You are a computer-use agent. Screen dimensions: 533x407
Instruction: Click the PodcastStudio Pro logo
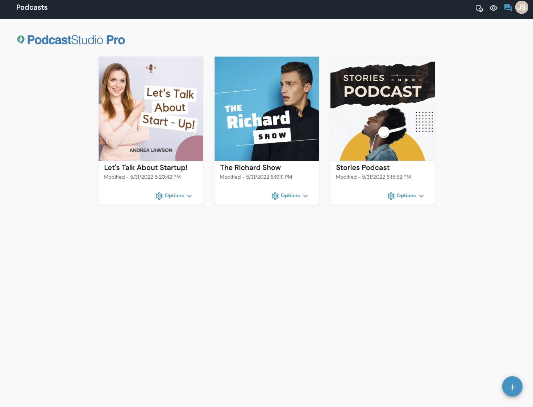[71, 40]
